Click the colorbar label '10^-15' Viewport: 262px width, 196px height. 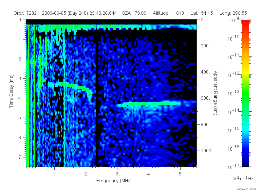pyautogui.click(x=234, y=130)
